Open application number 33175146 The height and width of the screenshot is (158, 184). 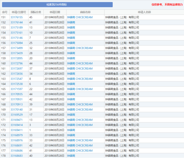click(16, 38)
